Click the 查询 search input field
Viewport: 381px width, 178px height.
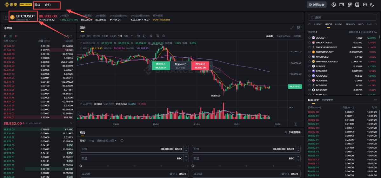pyautogui.click(x=344, y=17)
